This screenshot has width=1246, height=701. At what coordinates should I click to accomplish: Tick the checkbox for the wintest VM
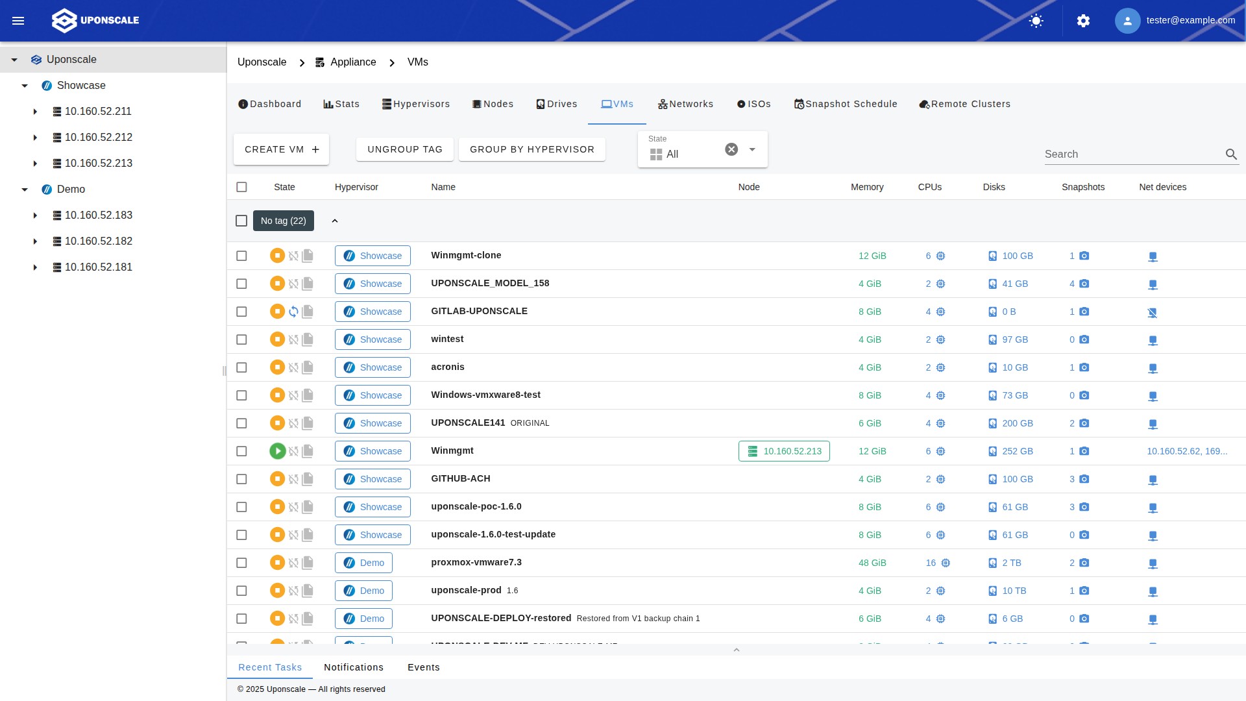pyautogui.click(x=241, y=339)
